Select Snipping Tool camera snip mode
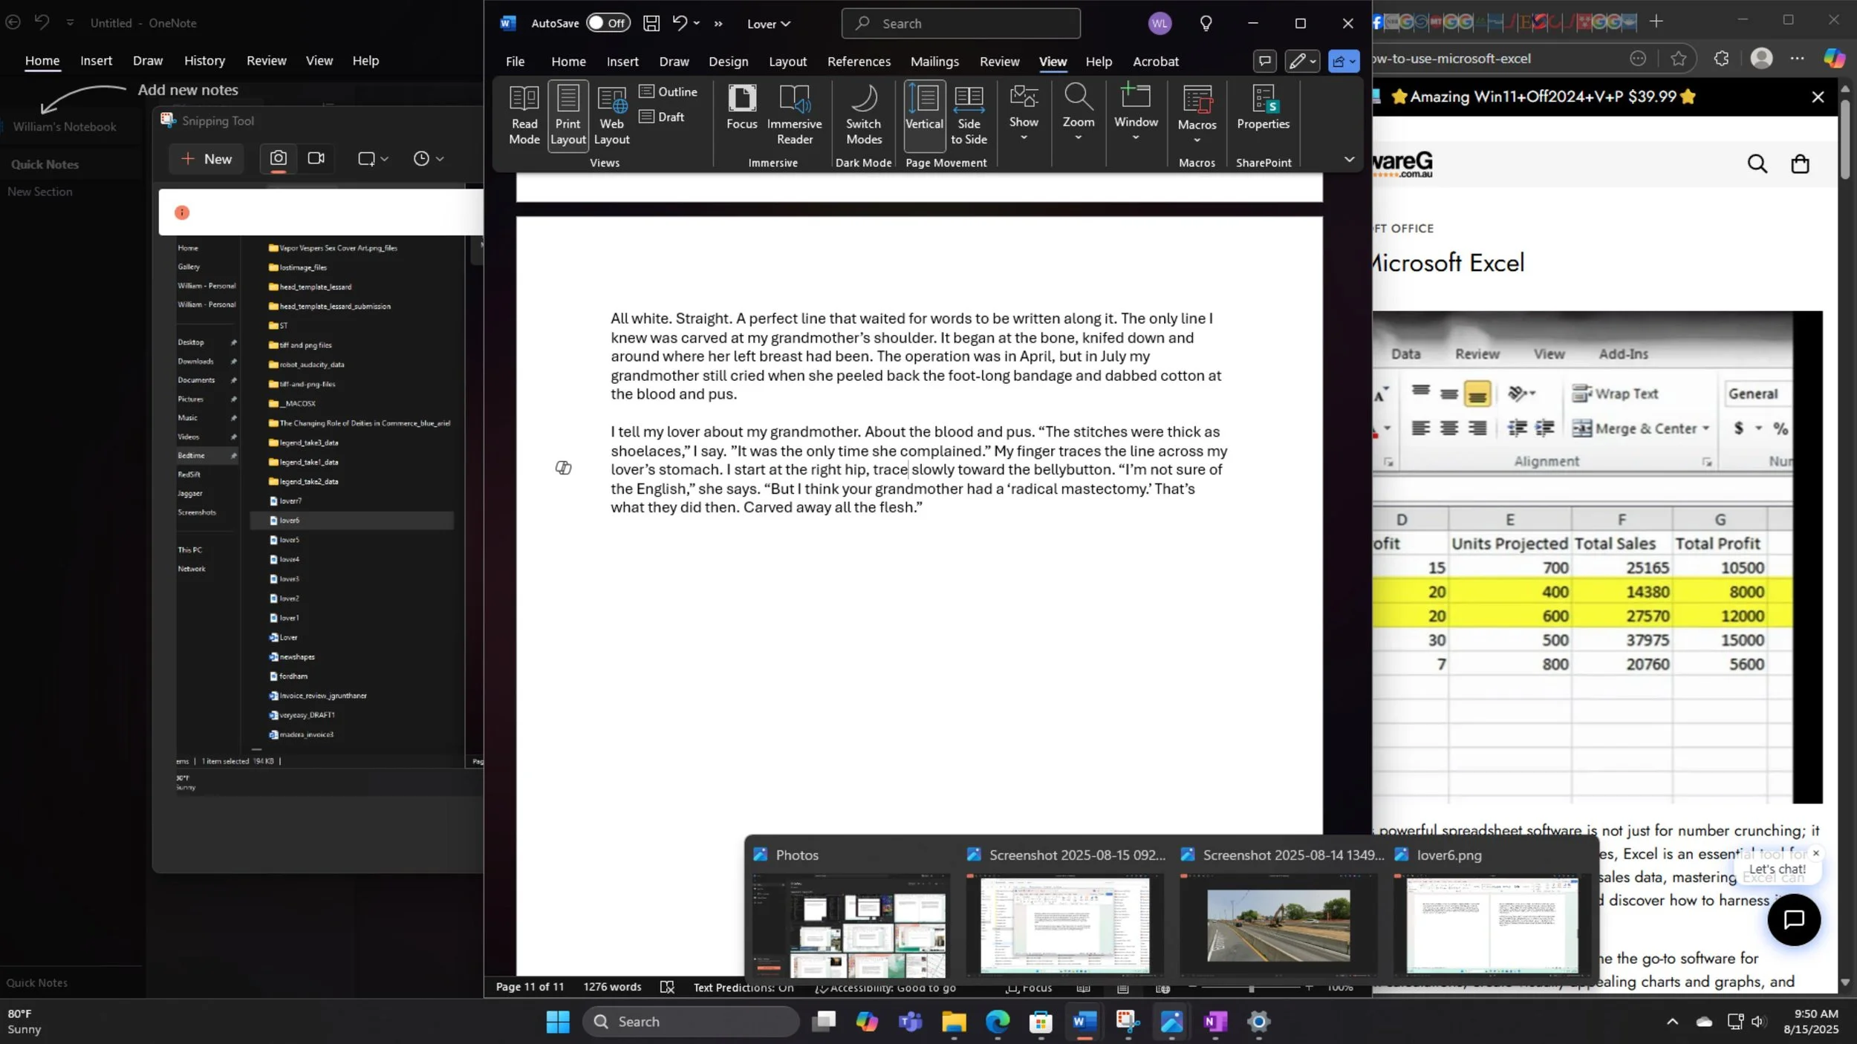This screenshot has width=1857, height=1044. point(278,158)
